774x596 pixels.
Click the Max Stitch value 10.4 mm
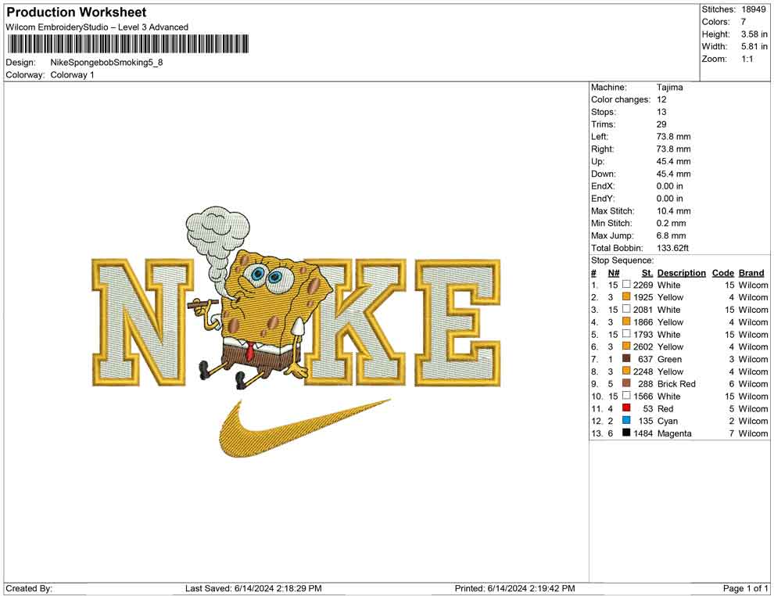(673, 211)
